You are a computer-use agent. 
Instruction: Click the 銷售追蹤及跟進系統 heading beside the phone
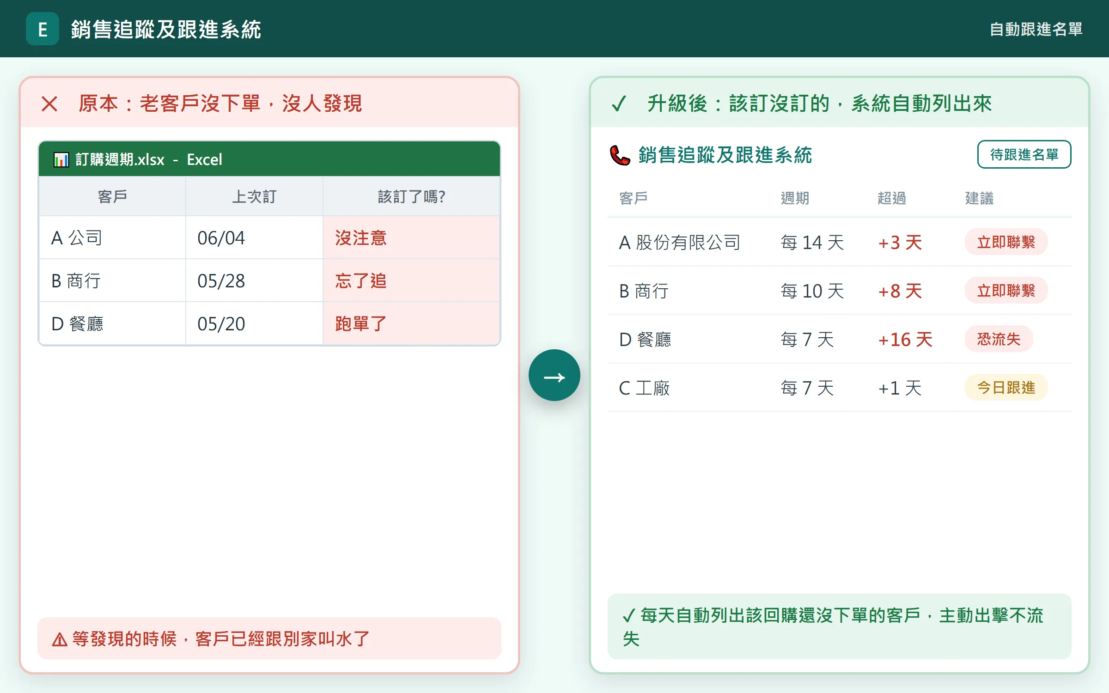725,155
